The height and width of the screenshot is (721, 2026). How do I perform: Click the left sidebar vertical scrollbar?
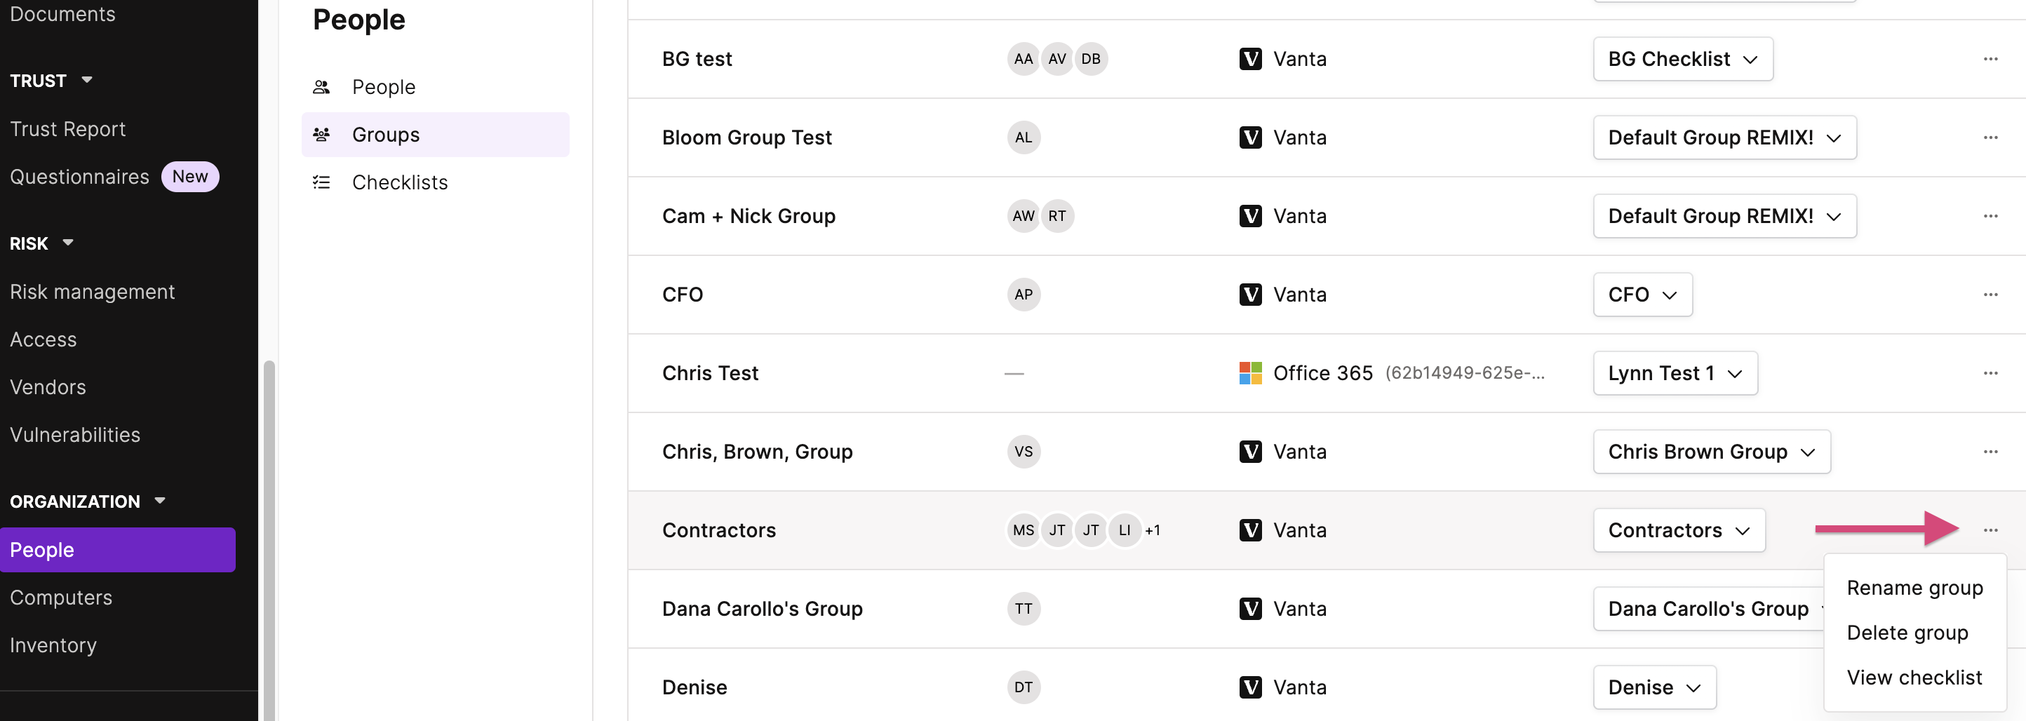269,541
